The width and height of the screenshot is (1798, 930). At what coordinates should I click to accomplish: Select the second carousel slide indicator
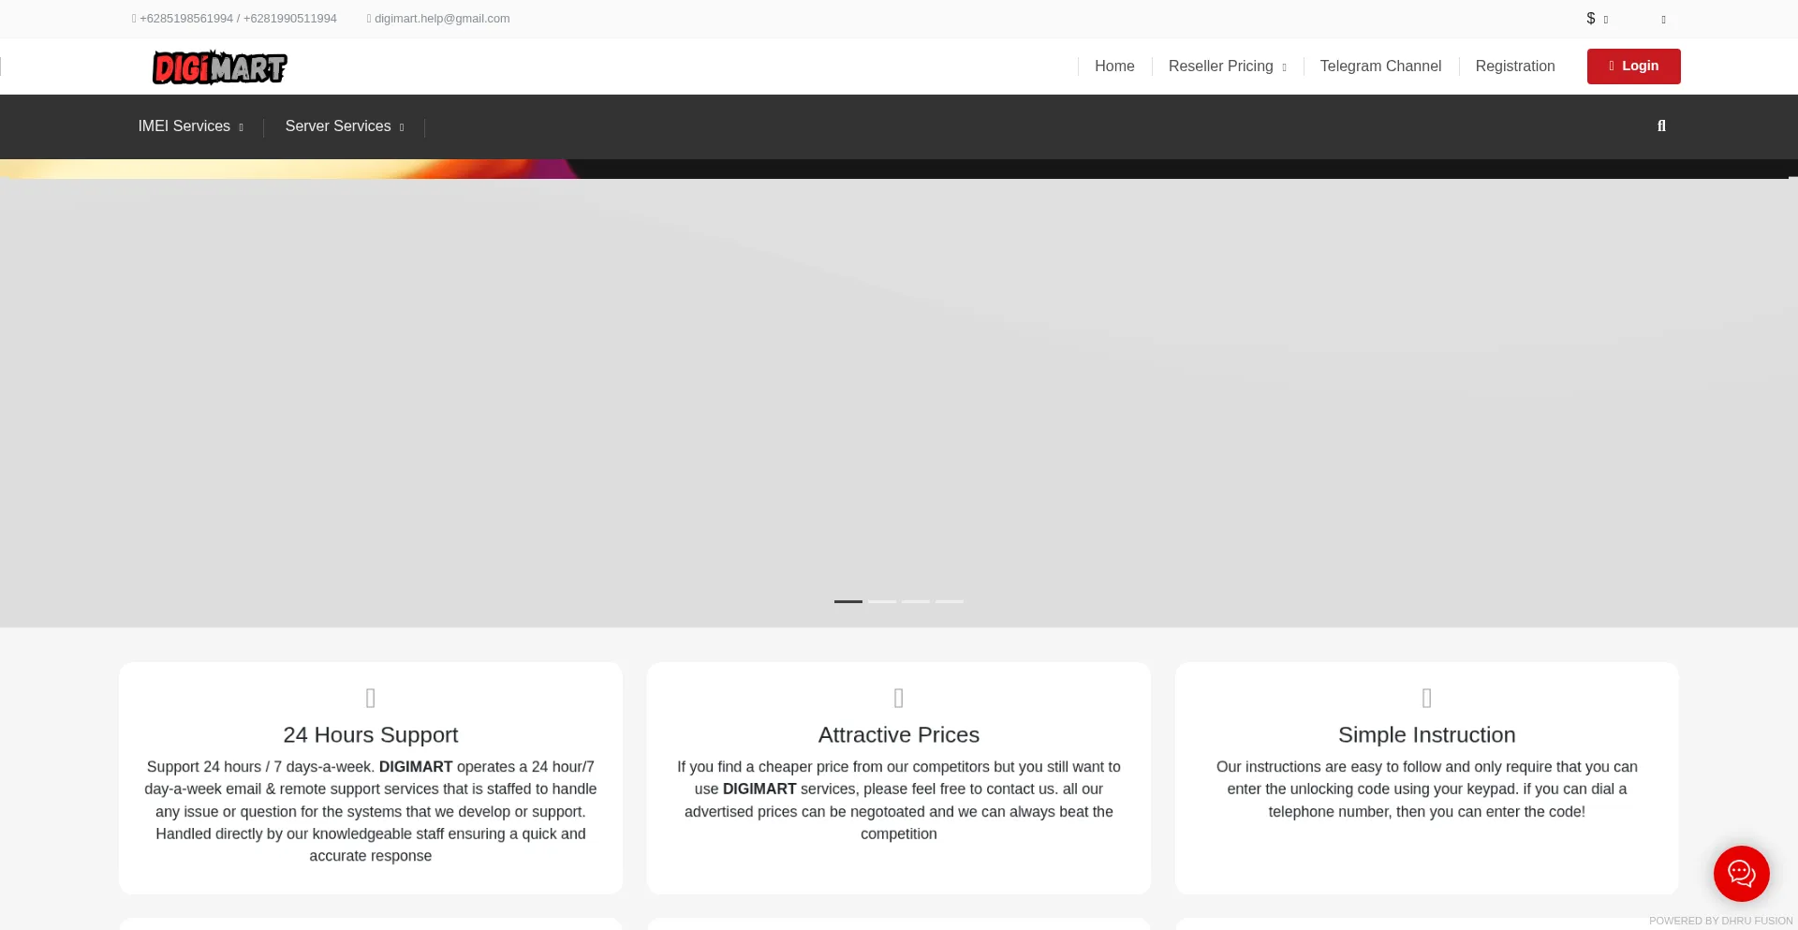882,601
